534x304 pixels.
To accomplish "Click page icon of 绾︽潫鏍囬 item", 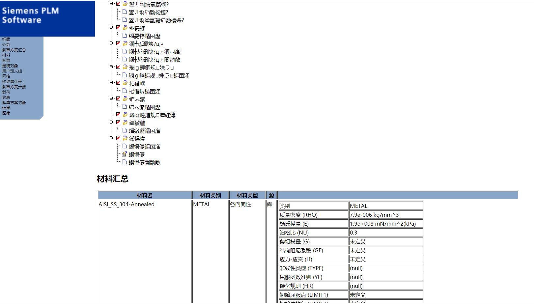I will [x=125, y=106].
